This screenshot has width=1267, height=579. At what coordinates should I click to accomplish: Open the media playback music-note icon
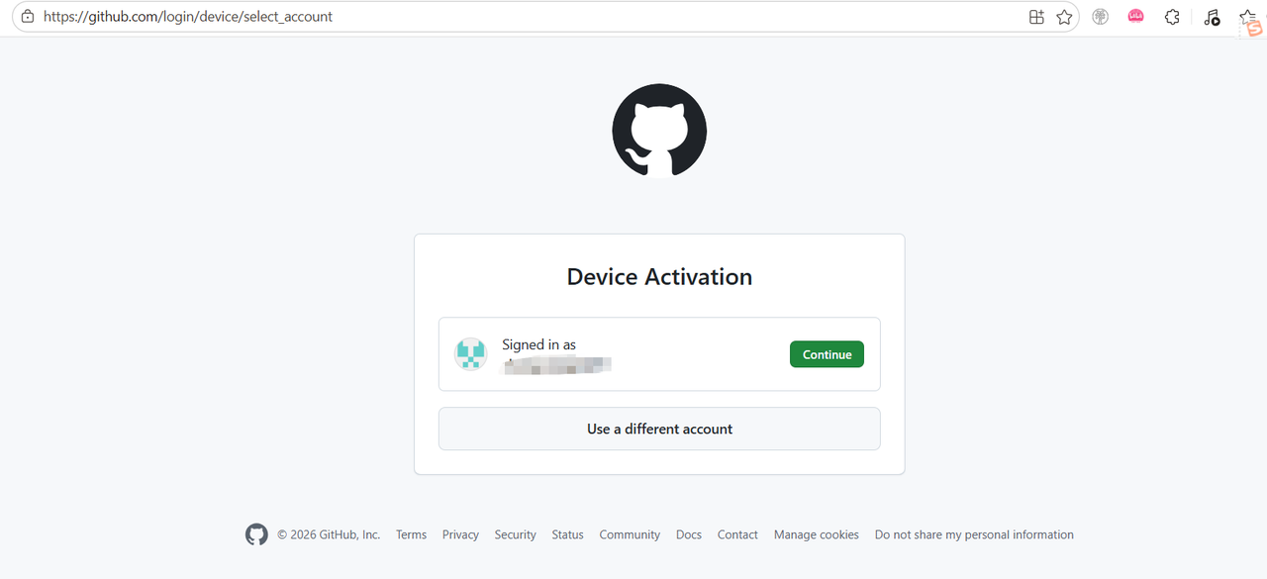1212,17
